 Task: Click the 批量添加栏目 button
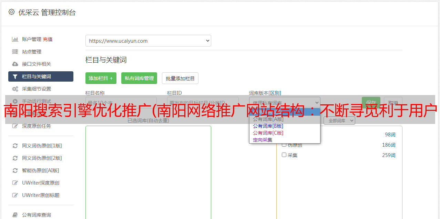click(x=180, y=78)
